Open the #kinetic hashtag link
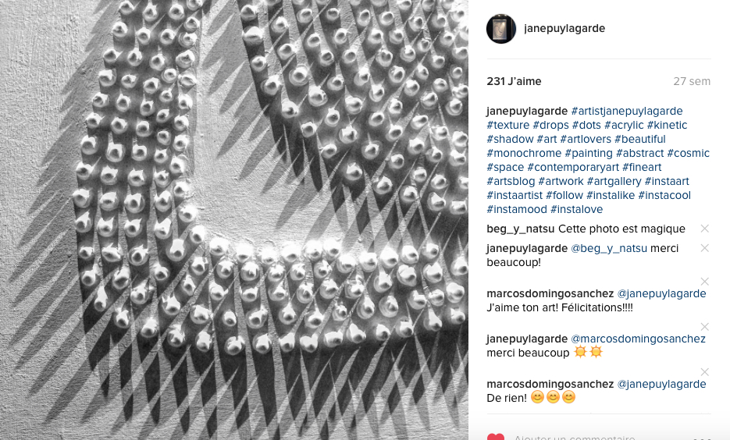This screenshot has height=440, width=730. click(x=667, y=125)
